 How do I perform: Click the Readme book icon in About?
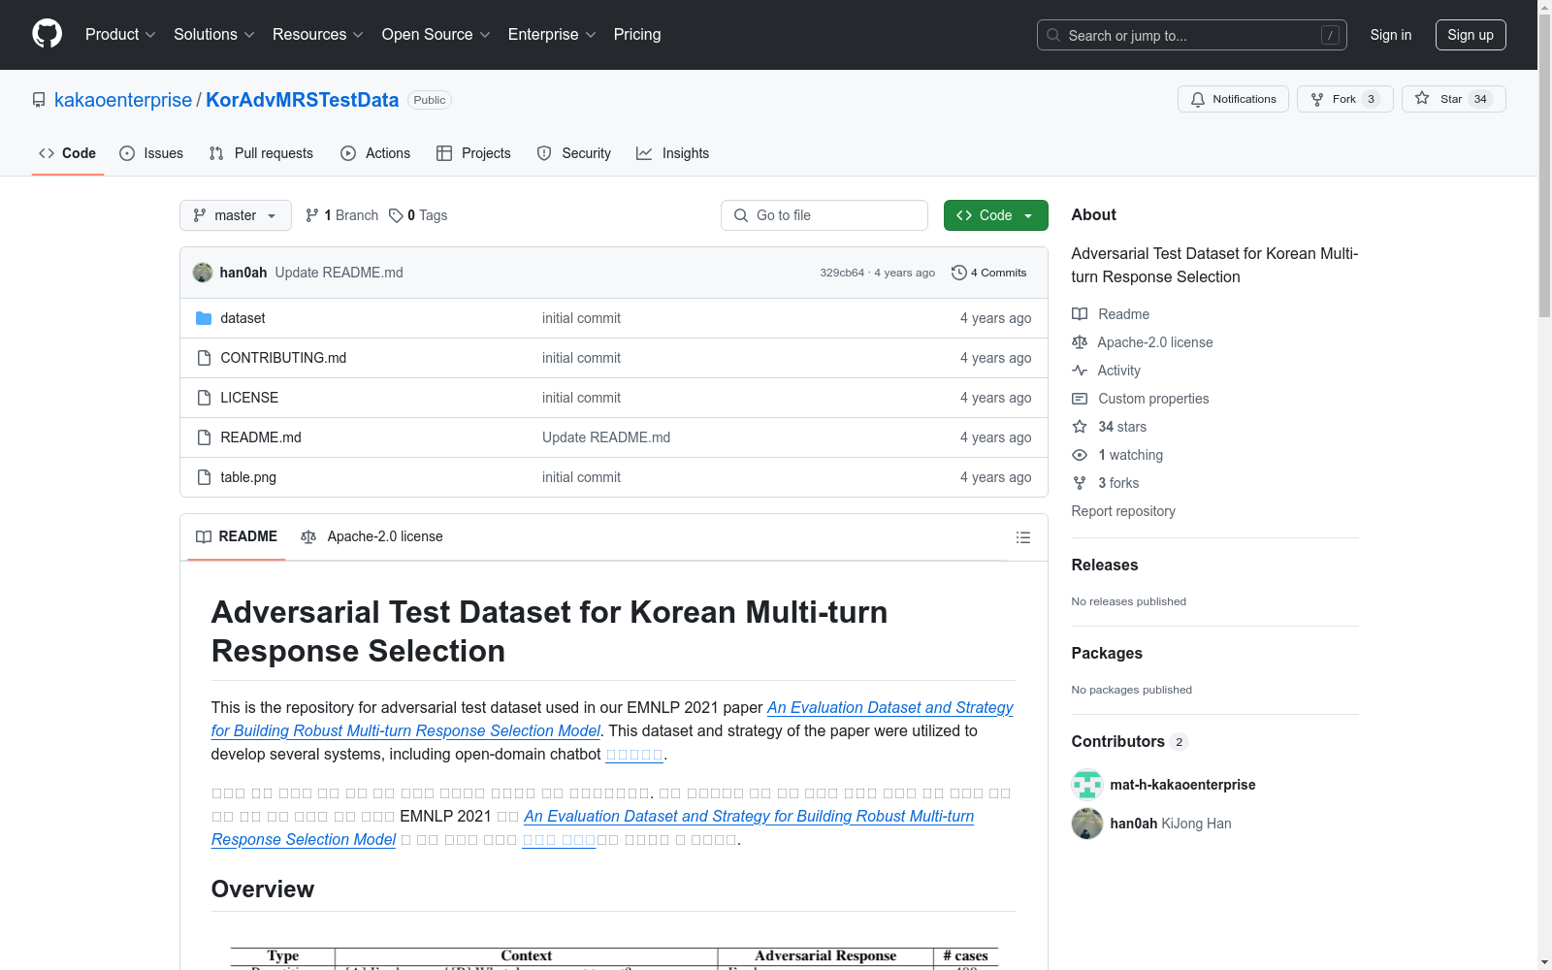(1080, 314)
